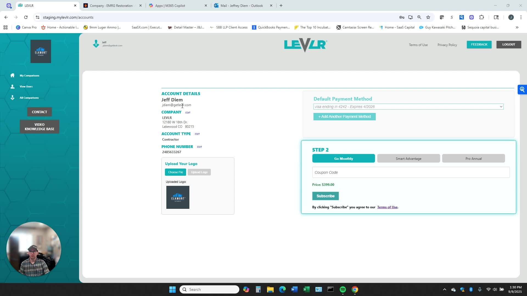527x296 pixels.
Task: Select the Smart Advantage plan option
Action: coord(408,158)
